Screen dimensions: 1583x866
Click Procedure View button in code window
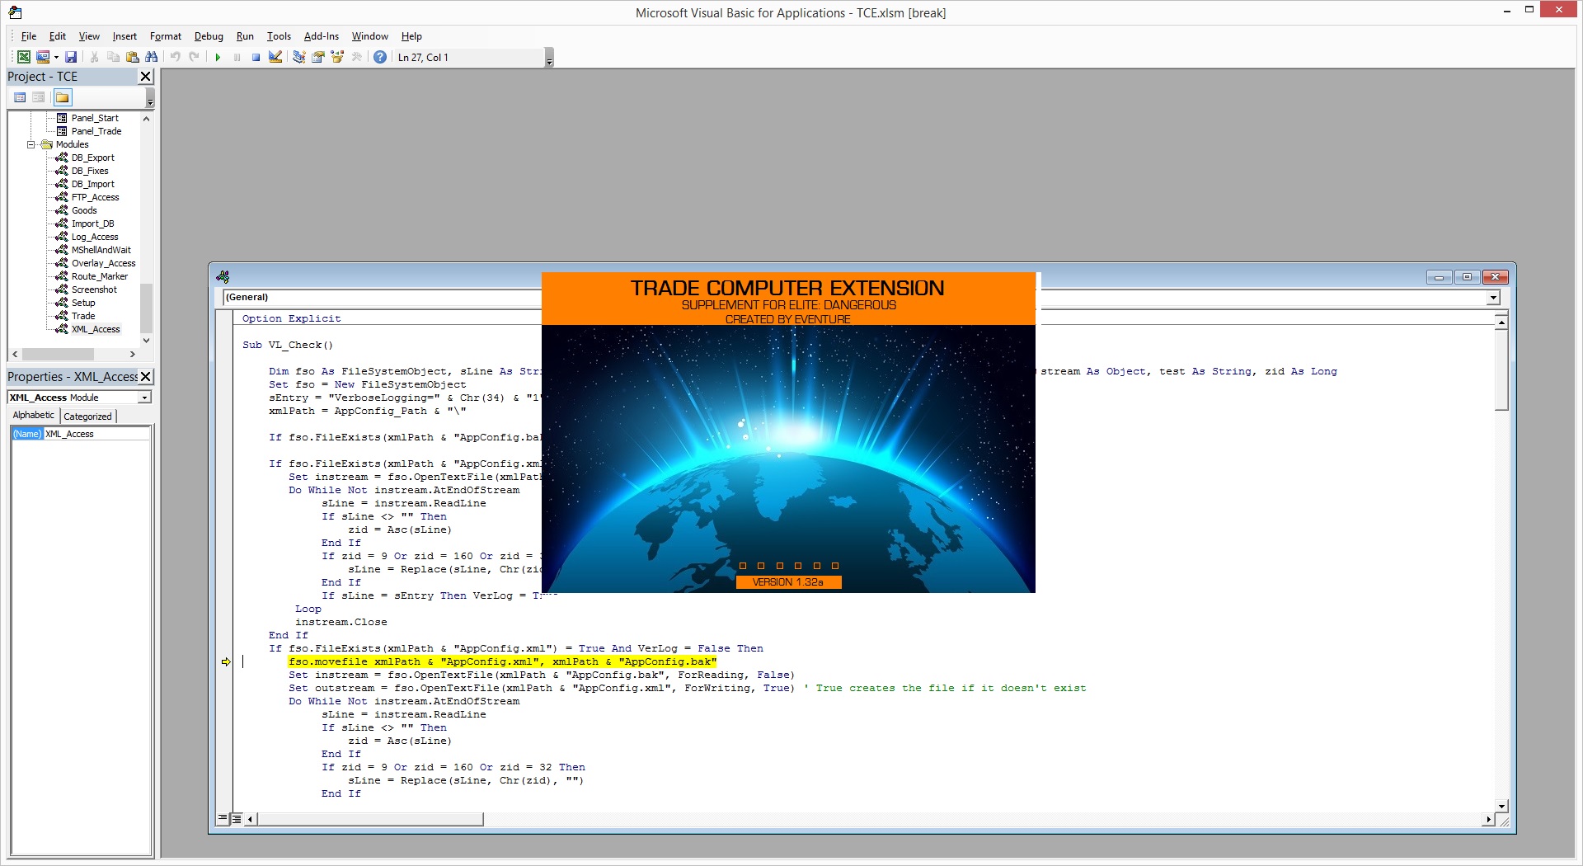[x=223, y=818]
